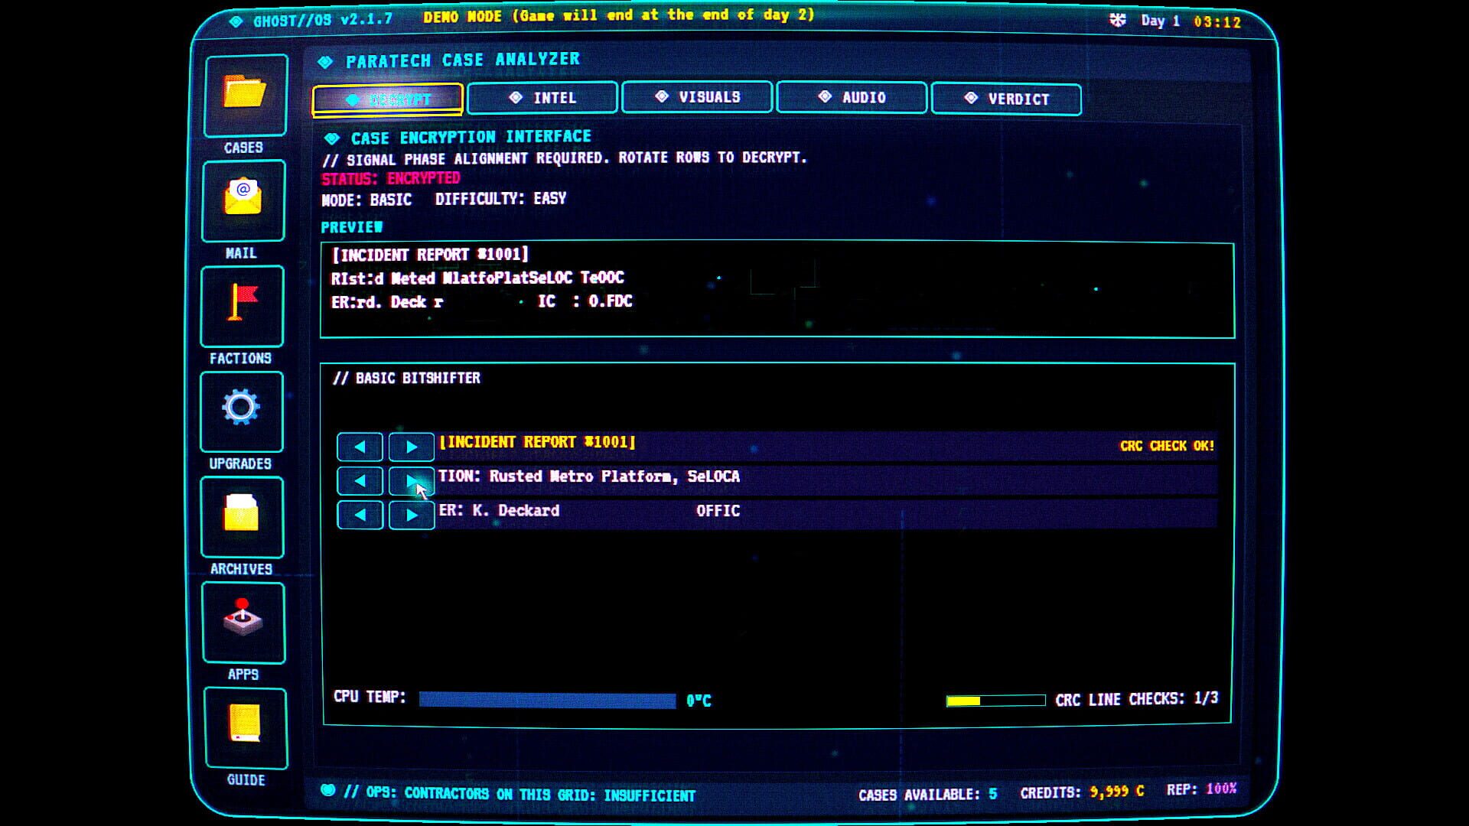Click the STATUS: ENCRYPTED text
This screenshot has width=1469, height=826.
(390, 179)
